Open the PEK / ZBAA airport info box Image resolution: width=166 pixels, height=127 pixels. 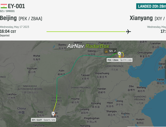click(x=119, y=60)
